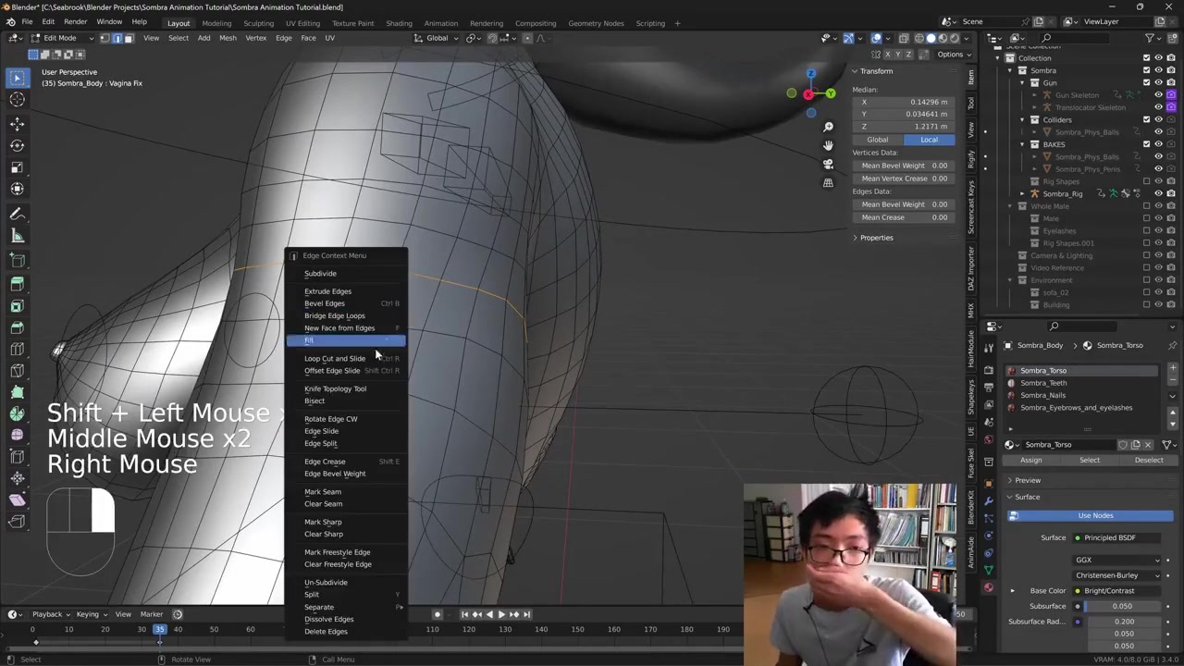1184x666 pixels.
Task: Open the GGX distribution dropdown
Action: pyautogui.click(x=1116, y=560)
